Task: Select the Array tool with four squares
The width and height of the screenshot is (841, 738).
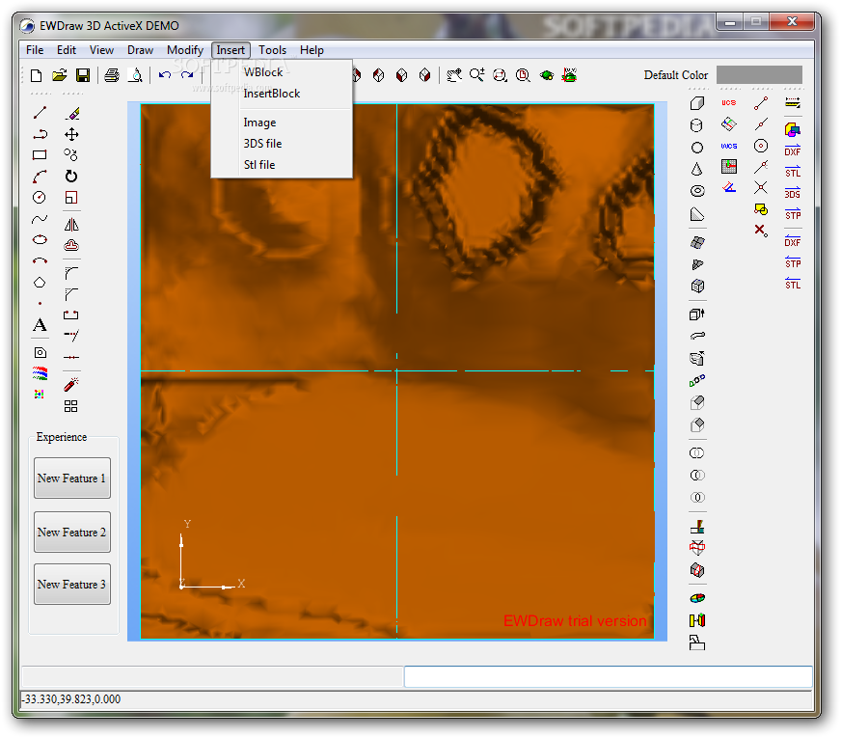Action: [70, 406]
